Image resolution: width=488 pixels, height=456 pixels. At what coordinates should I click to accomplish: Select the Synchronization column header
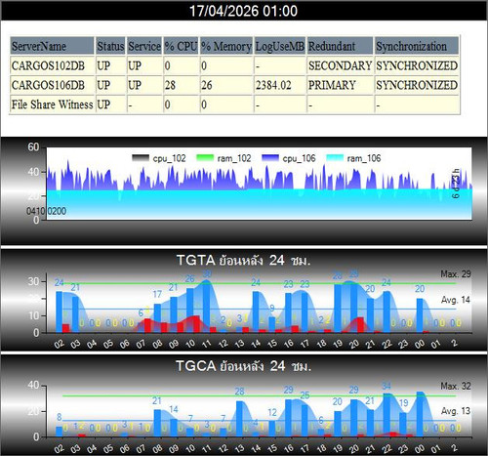click(x=417, y=46)
